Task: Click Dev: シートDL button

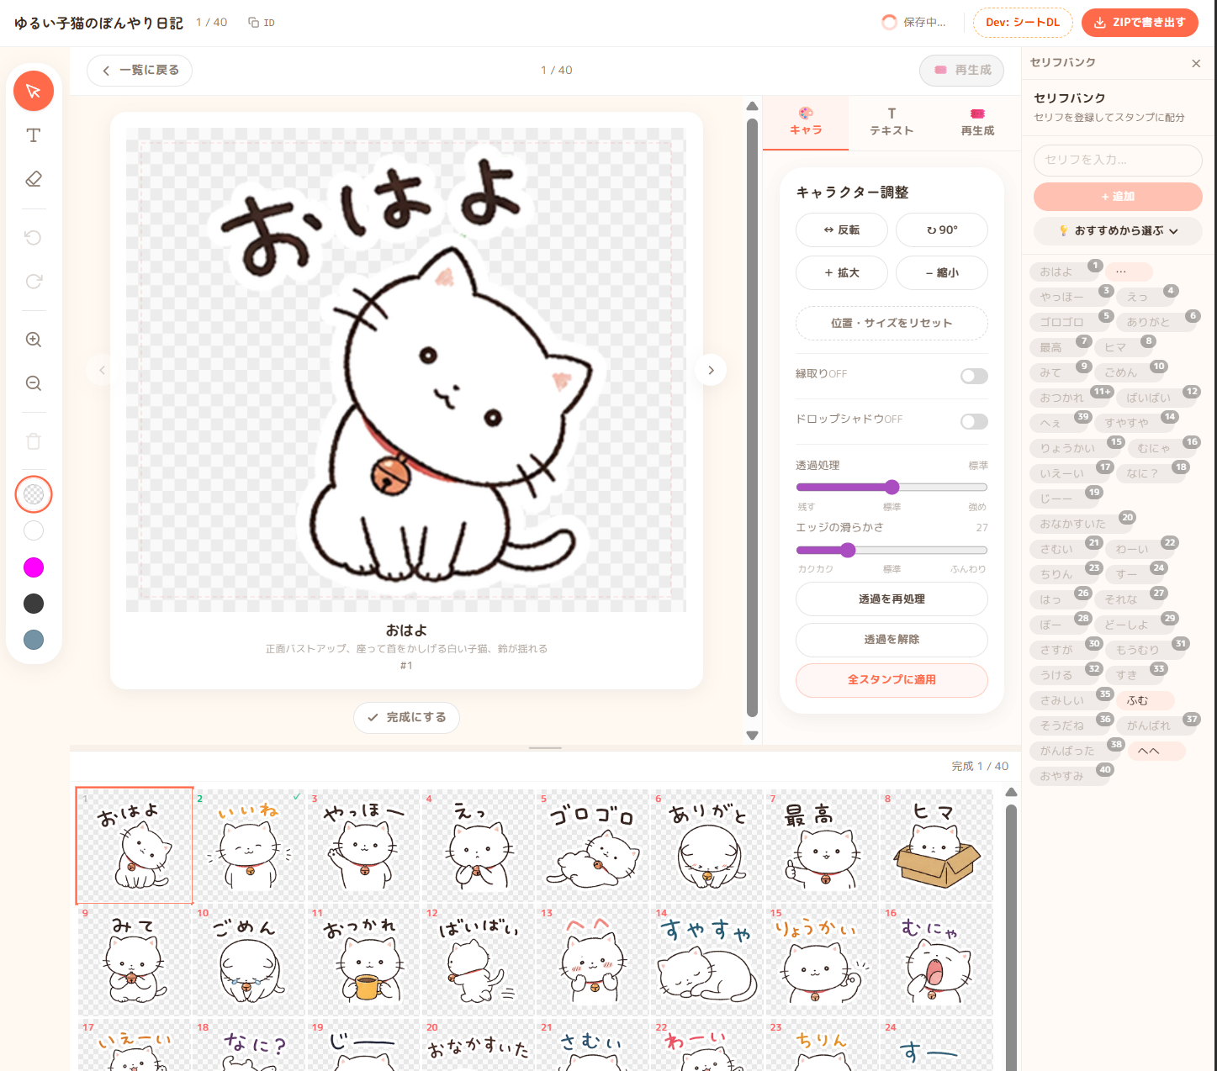Action: click(x=1023, y=23)
